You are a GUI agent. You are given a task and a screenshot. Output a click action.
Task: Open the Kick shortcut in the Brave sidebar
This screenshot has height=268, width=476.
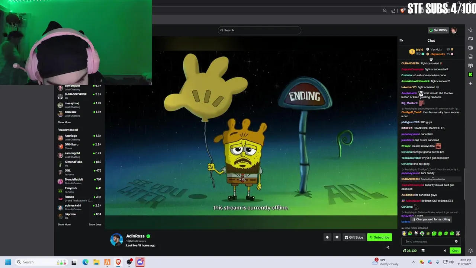(x=470, y=74)
